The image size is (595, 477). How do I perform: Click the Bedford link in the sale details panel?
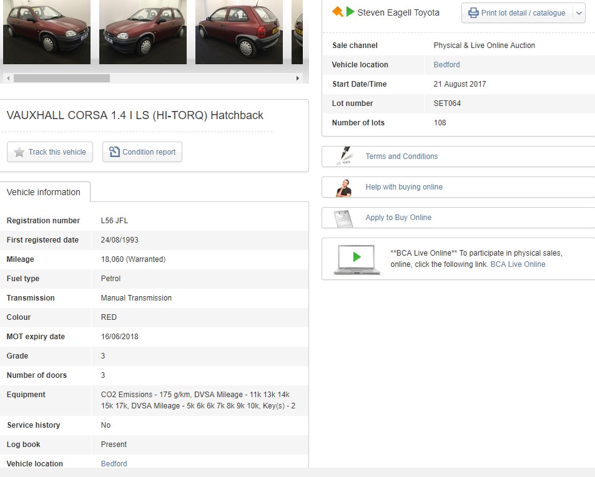(446, 65)
